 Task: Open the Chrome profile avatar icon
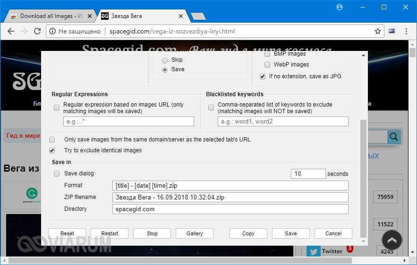340,7
